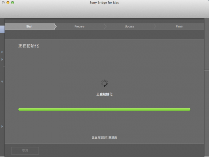Click the yellow minimize window button

[x=8, y=3]
